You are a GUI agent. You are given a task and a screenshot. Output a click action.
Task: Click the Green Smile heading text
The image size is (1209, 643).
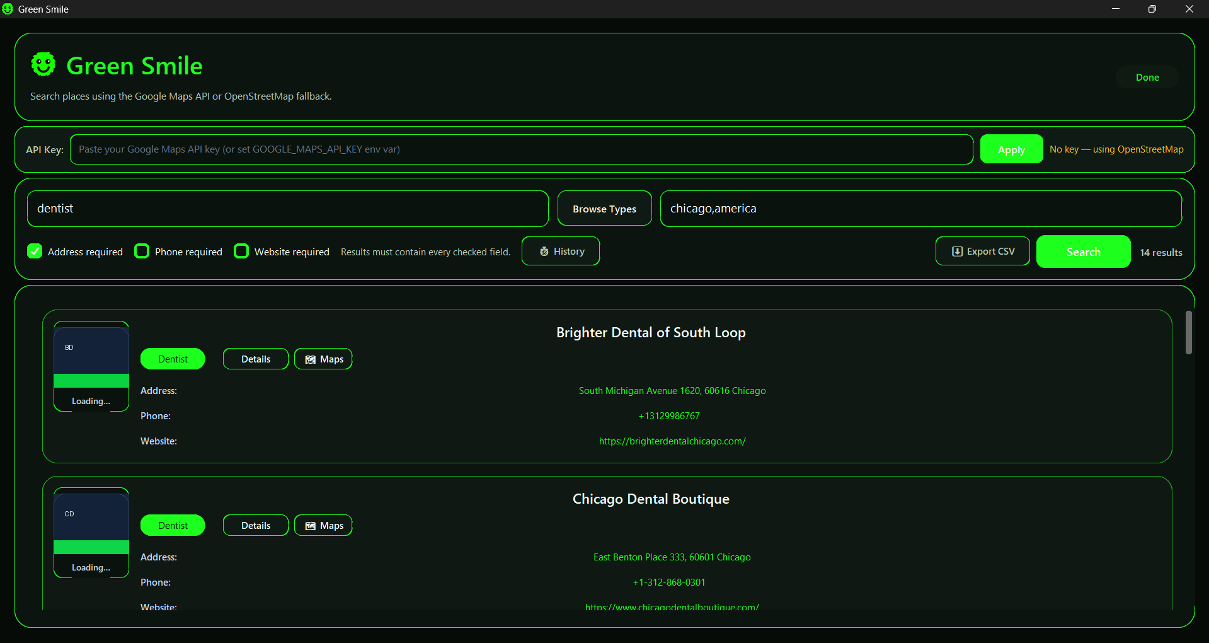[x=134, y=66]
